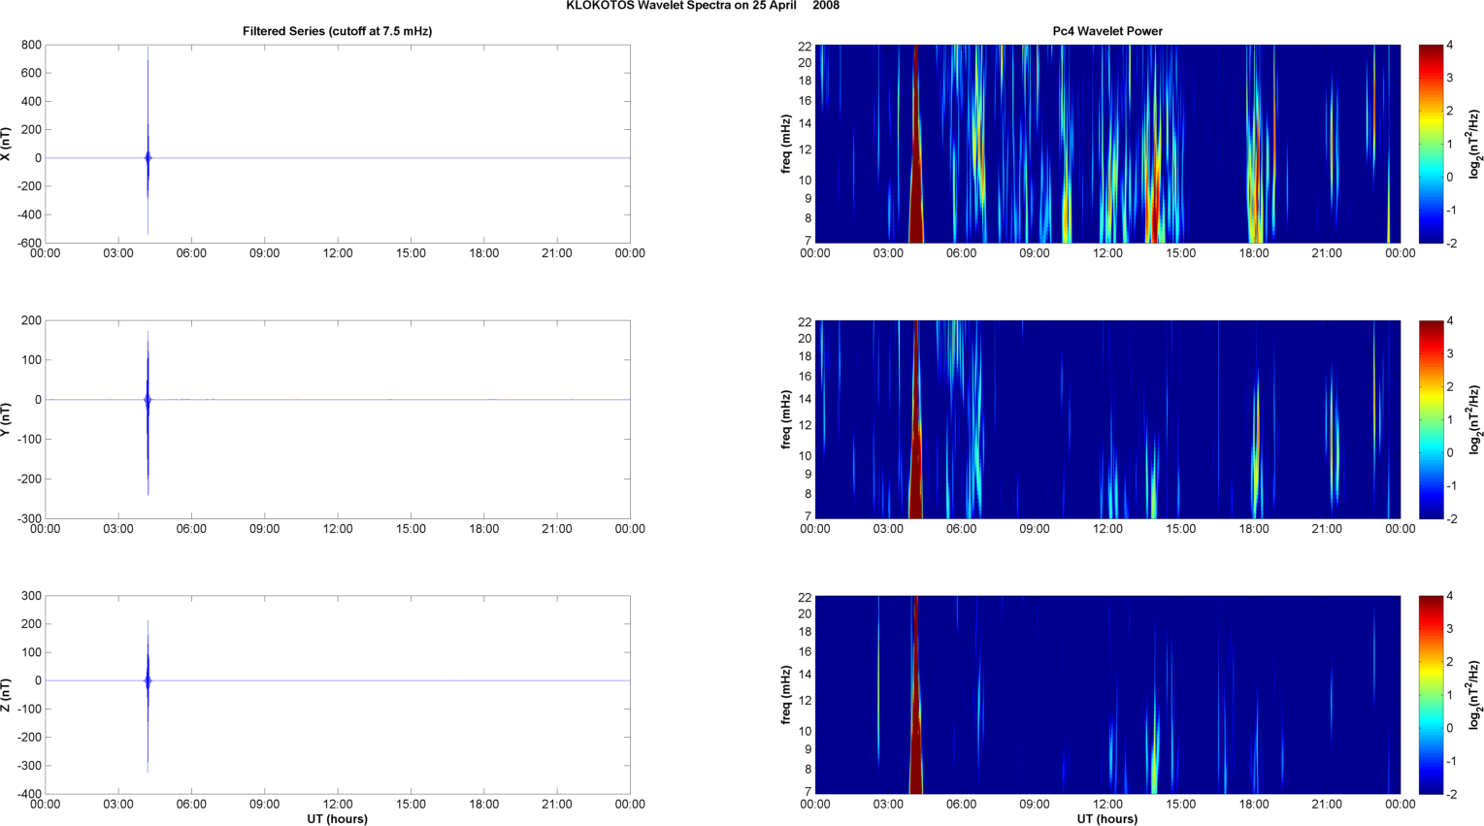Click the "Z (nT)" axis label
The height and width of the screenshot is (826, 1484).
[6, 695]
